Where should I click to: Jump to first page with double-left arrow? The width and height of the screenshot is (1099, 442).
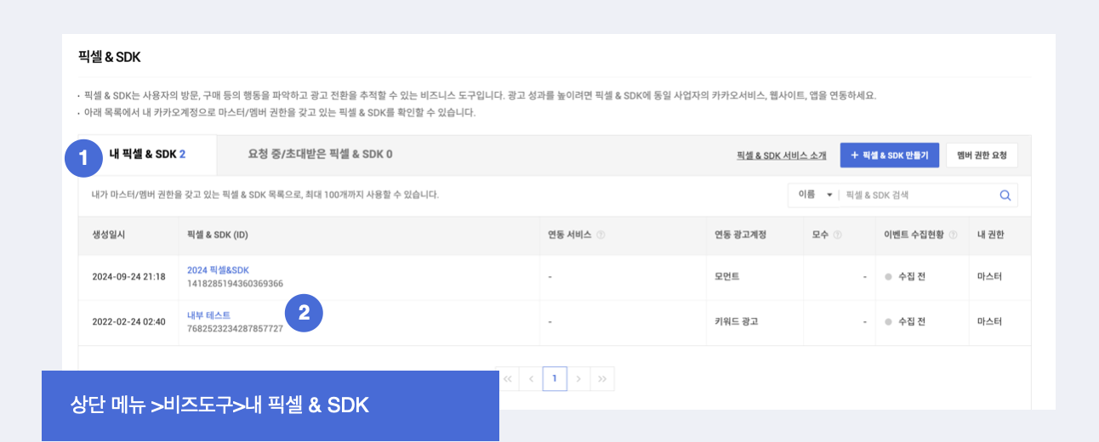click(x=508, y=379)
